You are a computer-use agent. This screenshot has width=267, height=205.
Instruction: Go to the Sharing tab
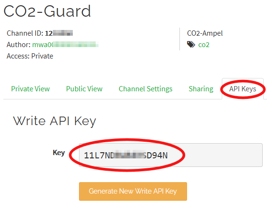201,89
